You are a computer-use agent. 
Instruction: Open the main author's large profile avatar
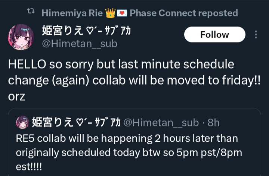click(x=21, y=37)
